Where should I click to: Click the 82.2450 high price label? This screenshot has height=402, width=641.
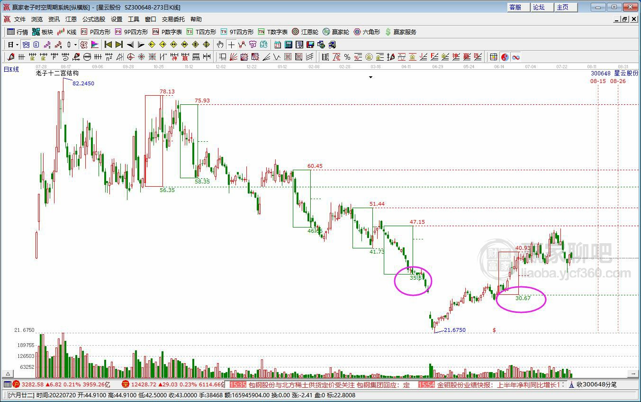coord(83,83)
